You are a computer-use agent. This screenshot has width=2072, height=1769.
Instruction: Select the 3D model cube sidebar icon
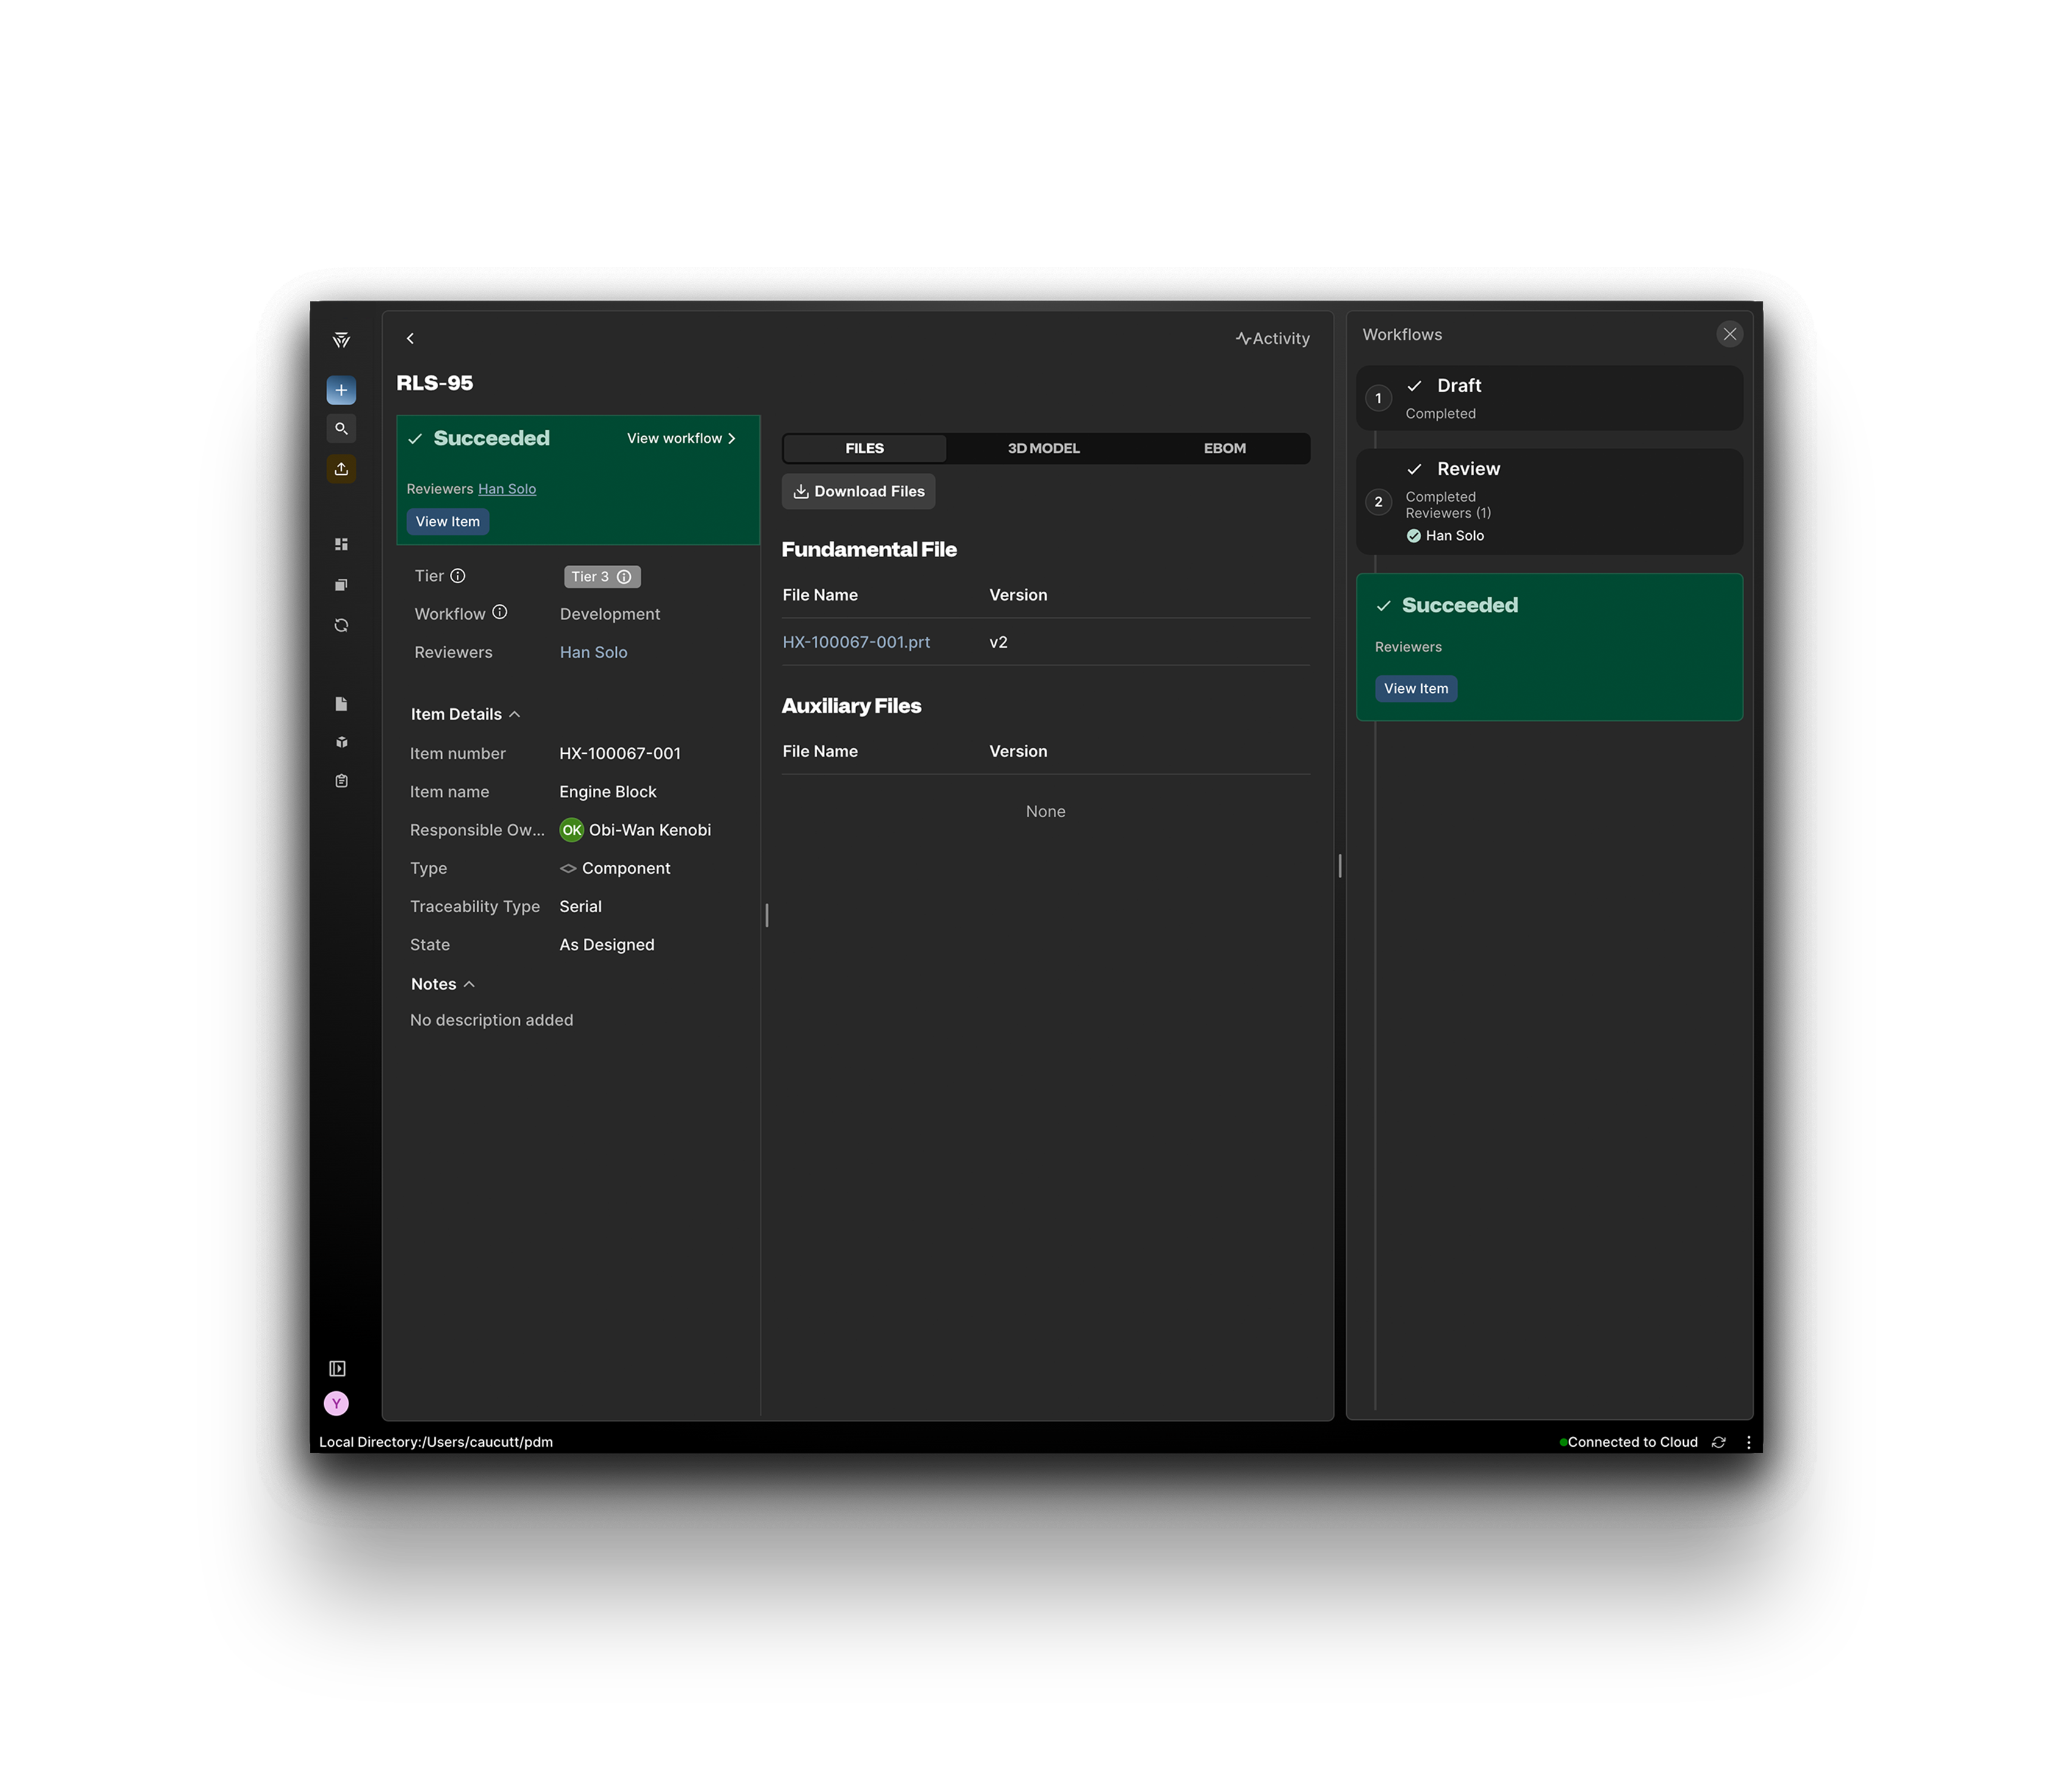coord(341,741)
